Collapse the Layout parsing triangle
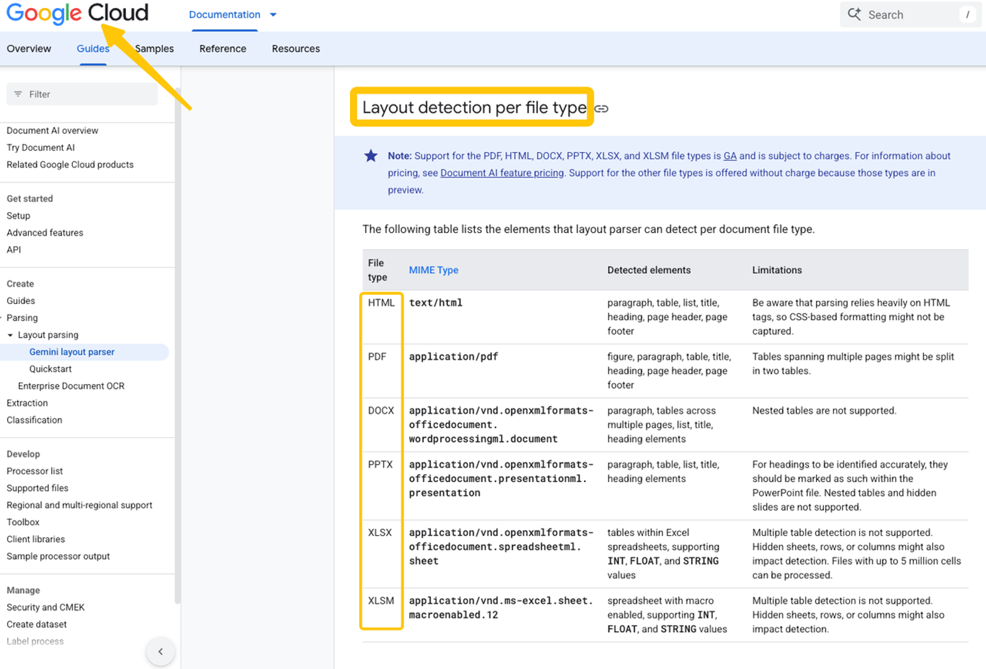The width and height of the screenshot is (986, 669). click(x=10, y=335)
